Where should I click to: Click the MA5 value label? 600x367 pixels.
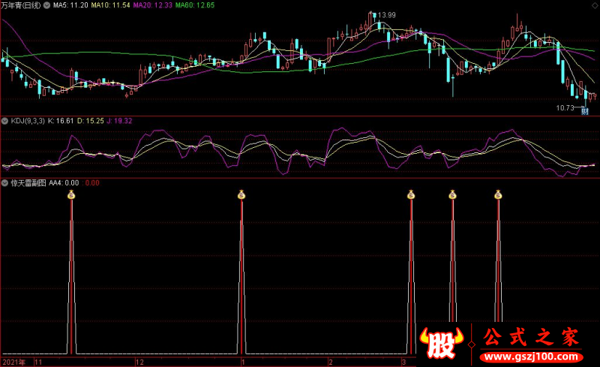(70, 5)
